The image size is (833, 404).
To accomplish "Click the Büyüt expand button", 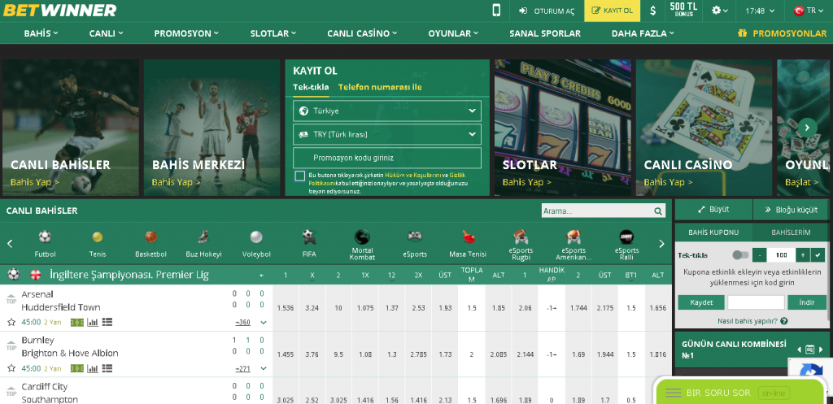I will [713, 209].
